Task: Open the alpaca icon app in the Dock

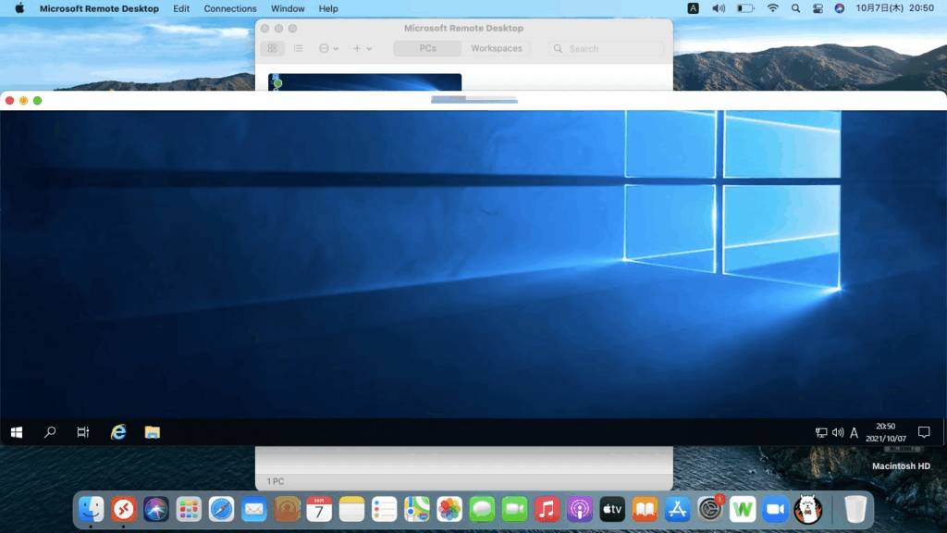Action: tap(808, 510)
